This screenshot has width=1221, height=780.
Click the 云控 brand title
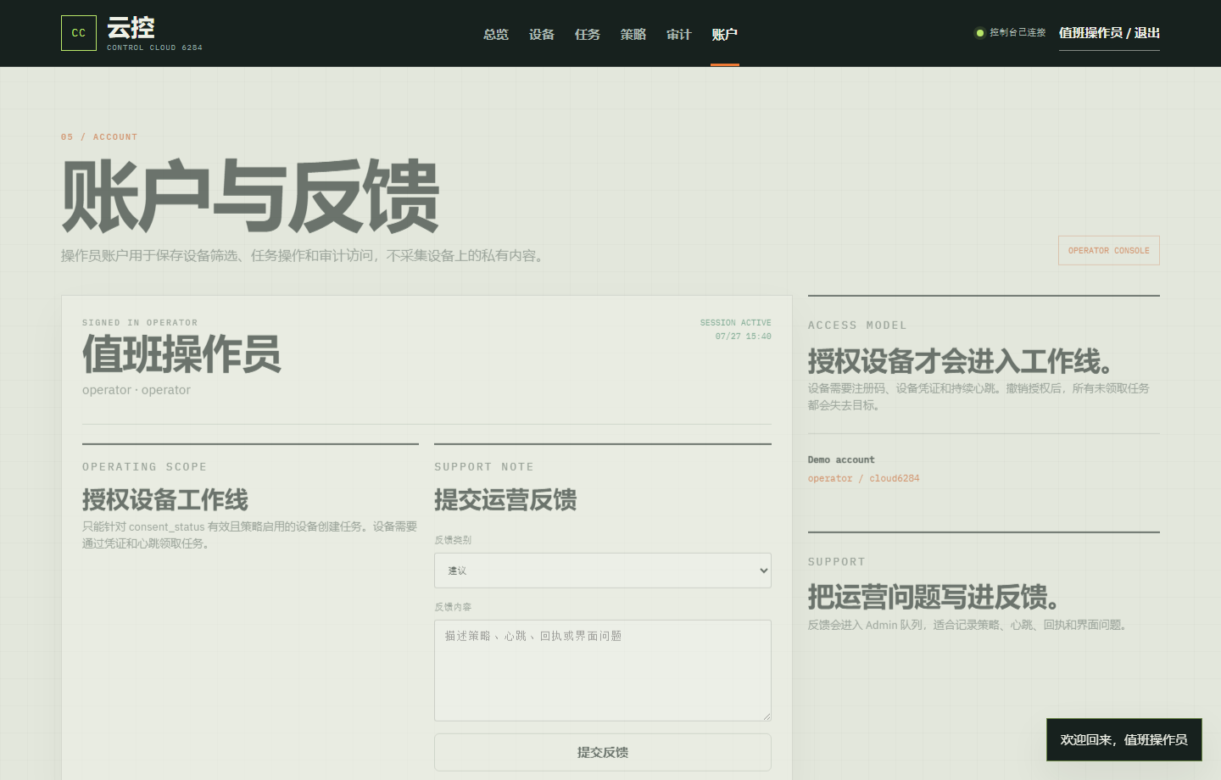(131, 28)
